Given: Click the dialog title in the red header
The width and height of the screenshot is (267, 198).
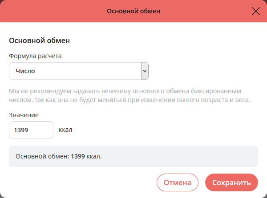Looking at the screenshot, I should [x=133, y=11].
